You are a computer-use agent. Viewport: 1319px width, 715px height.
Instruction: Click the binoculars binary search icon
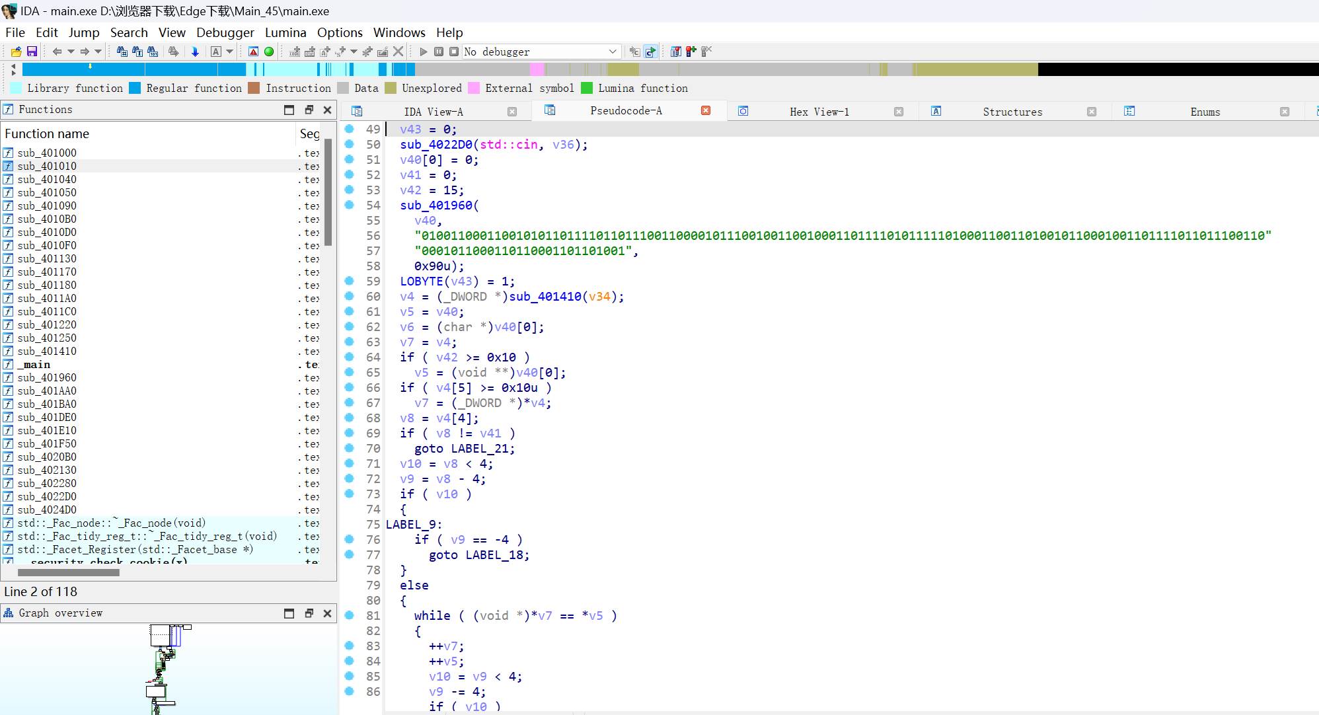click(153, 52)
